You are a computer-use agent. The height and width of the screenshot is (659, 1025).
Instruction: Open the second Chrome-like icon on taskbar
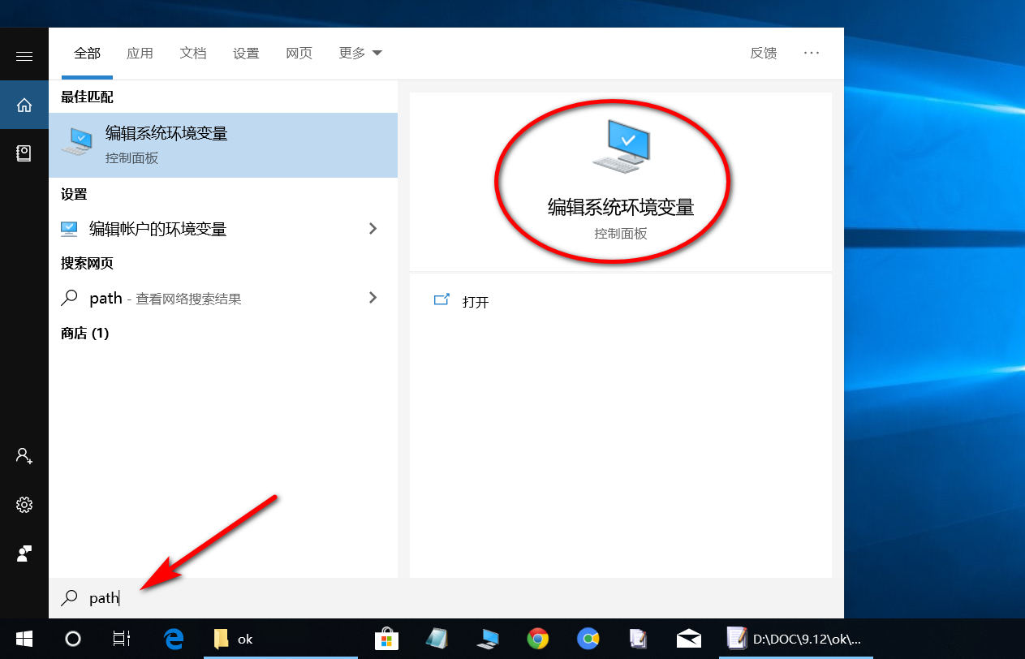(x=588, y=639)
